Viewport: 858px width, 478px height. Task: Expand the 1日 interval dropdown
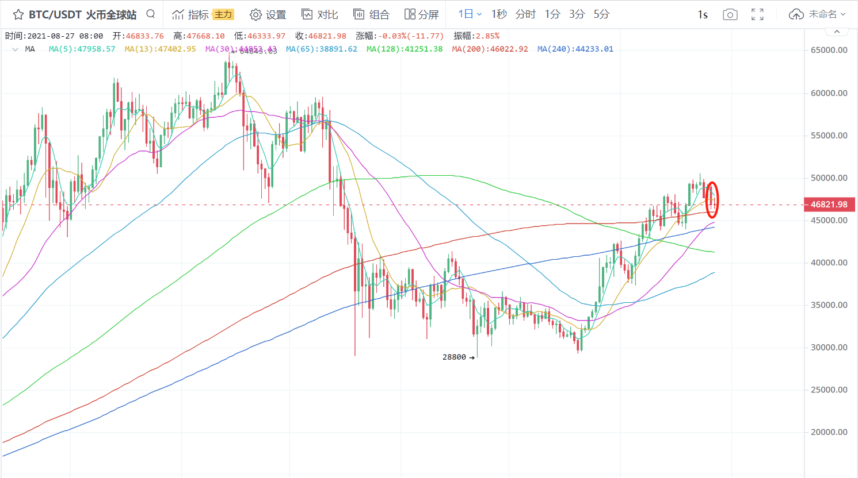pyautogui.click(x=470, y=14)
